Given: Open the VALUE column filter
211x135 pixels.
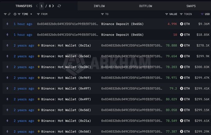Looking at the screenshot, I should tap(167, 14).
